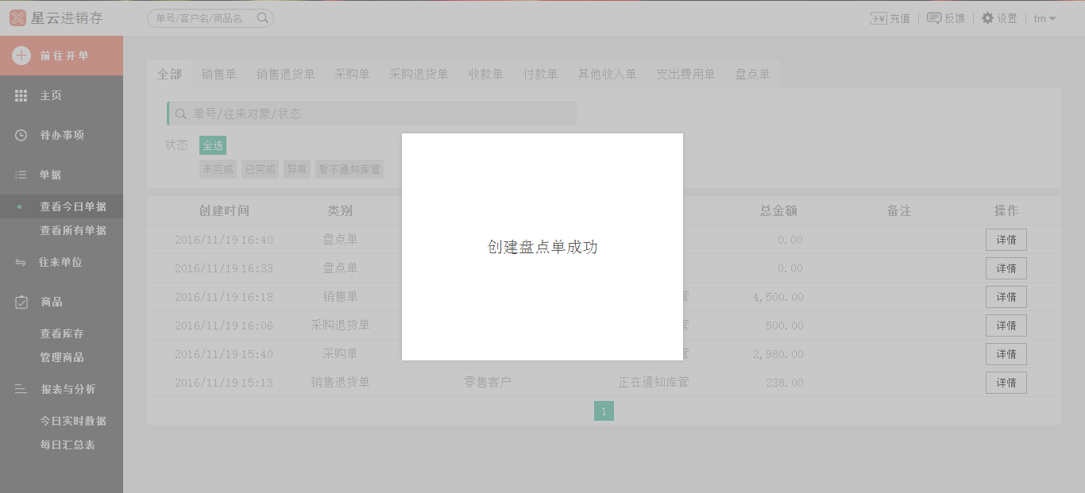The height and width of the screenshot is (493, 1085).
Task: Click the 单号/往来对象/状态 search field
Action: pyautogui.click(x=373, y=114)
